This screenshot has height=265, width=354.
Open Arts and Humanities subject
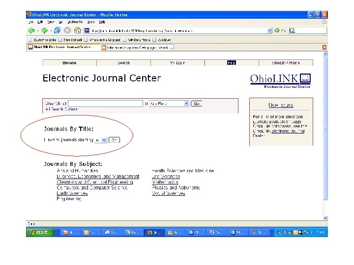tap(77, 171)
